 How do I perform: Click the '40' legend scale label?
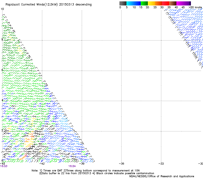click(176, 7)
